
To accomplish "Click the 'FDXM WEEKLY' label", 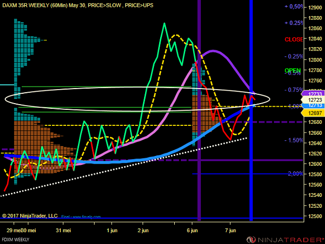I will point(16,240).
